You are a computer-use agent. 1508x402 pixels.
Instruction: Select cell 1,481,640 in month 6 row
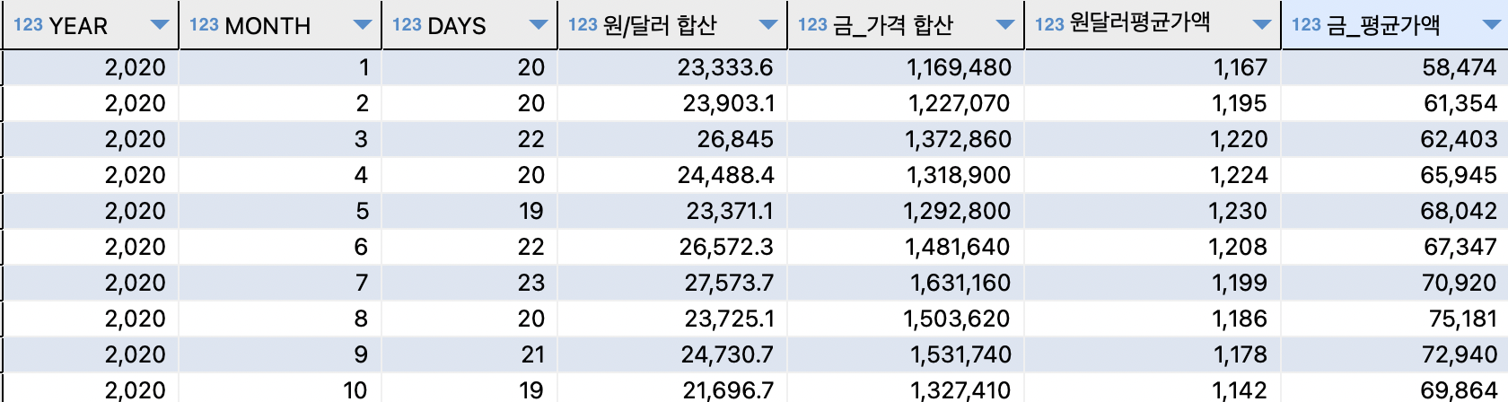tap(906, 247)
